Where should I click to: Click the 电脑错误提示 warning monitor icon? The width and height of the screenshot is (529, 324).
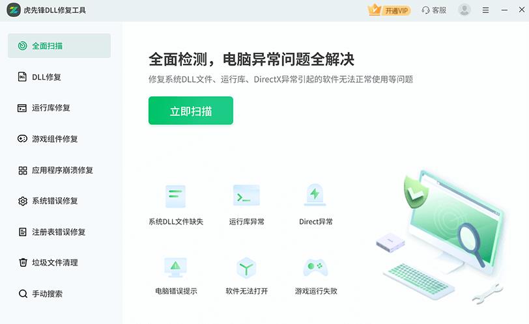pos(175,267)
